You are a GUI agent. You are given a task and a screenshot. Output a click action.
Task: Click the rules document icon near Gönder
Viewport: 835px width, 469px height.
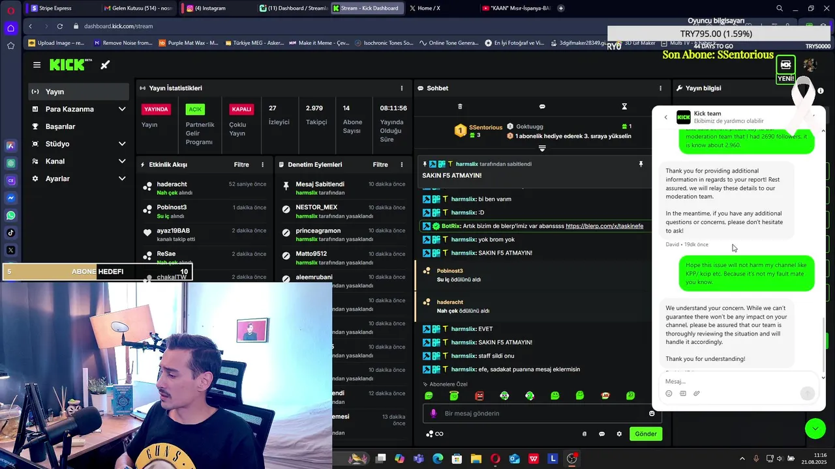(584, 434)
